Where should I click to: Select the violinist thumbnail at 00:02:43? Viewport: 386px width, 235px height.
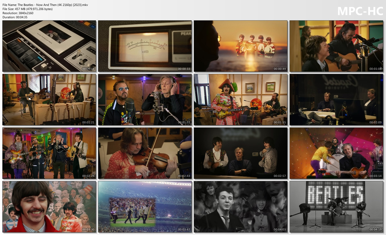pos(145,153)
